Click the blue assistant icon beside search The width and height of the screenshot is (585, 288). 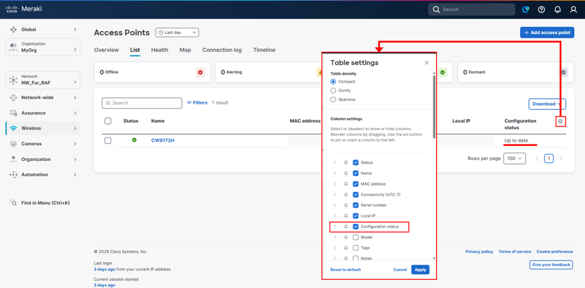526,9
